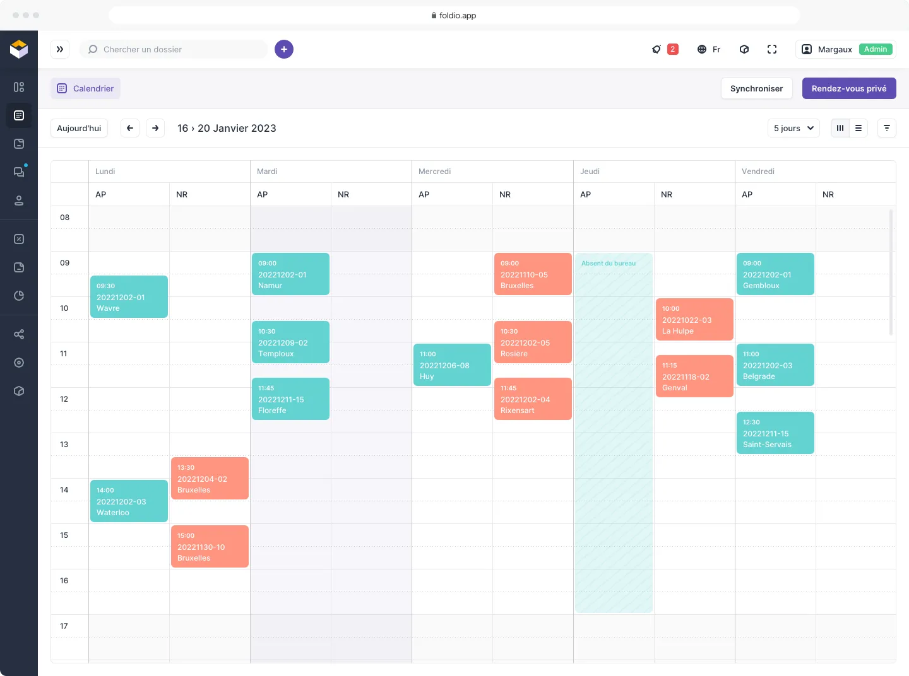
Task: Click the Lundi column header
Action: tap(169, 172)
